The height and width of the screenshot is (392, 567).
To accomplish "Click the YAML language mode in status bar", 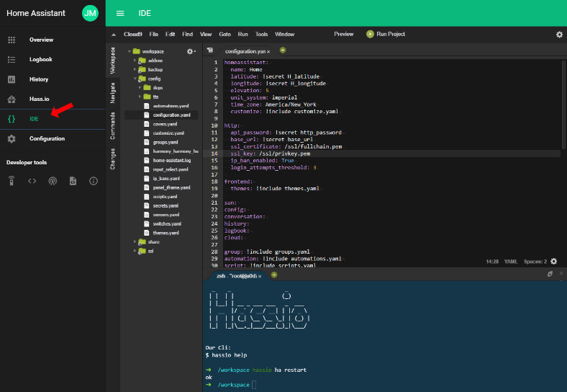I will 511,262.
